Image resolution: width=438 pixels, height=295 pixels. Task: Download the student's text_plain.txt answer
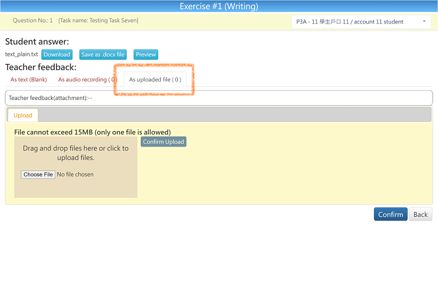pos(57,55)
